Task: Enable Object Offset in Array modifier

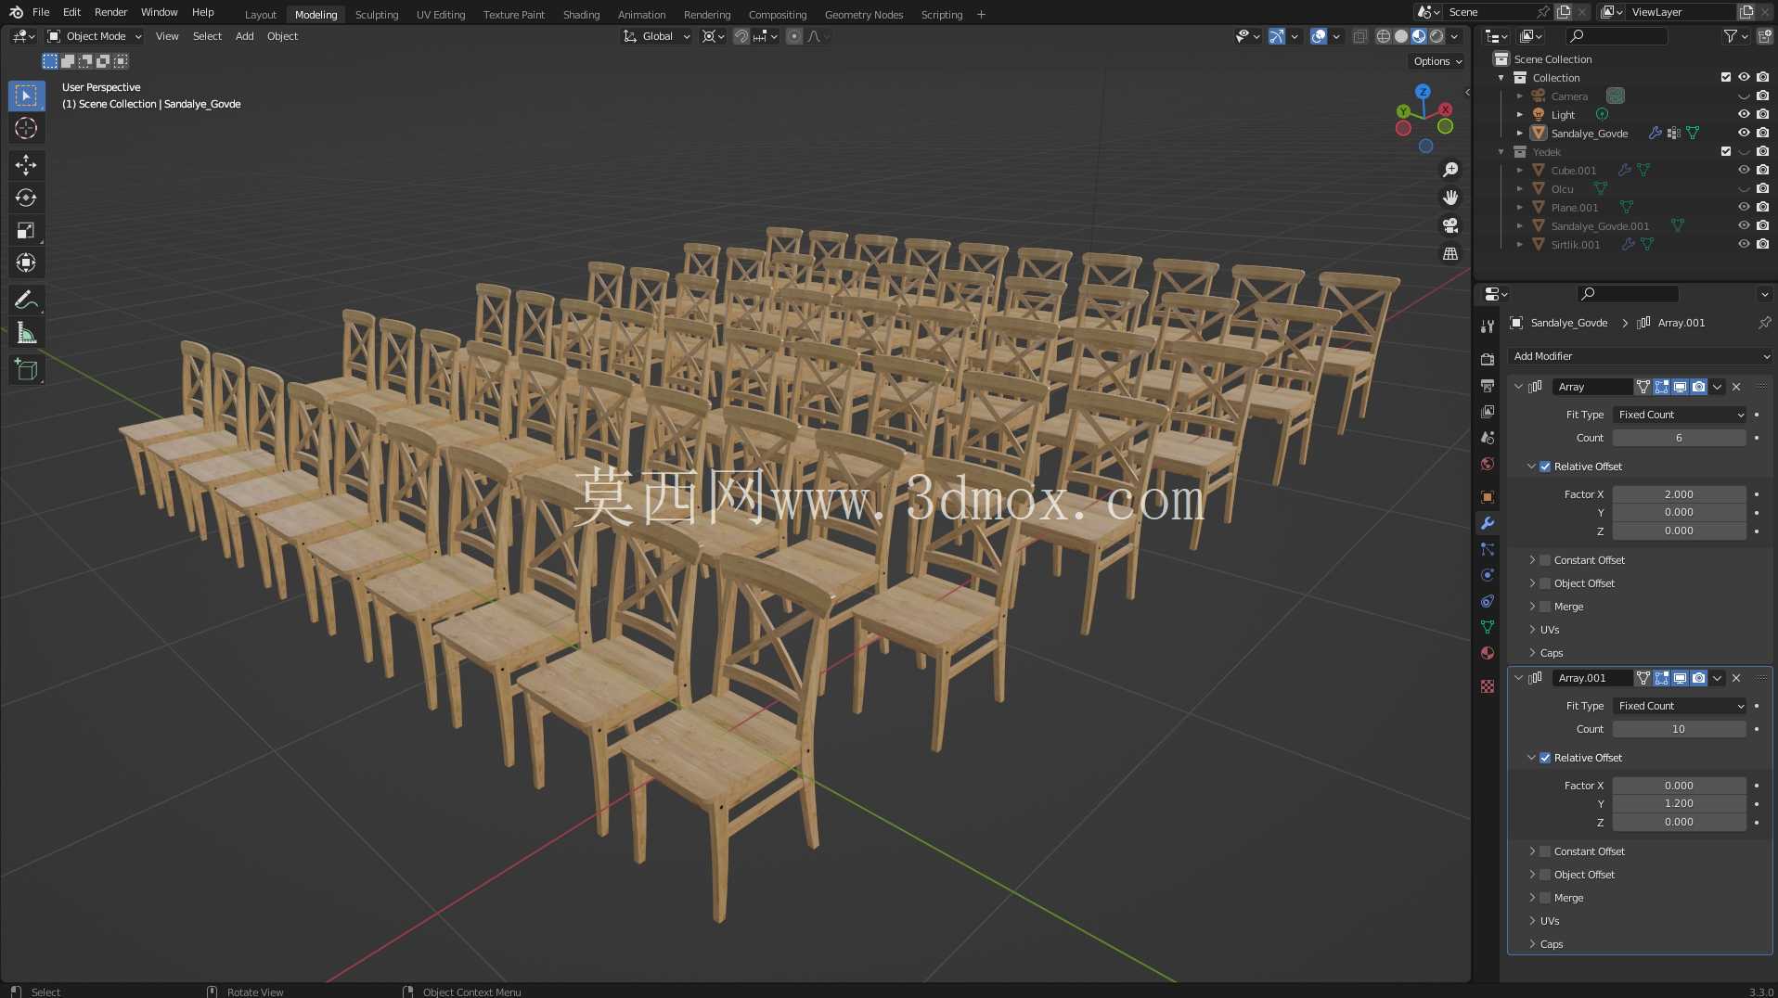Action: point(1545,583)
